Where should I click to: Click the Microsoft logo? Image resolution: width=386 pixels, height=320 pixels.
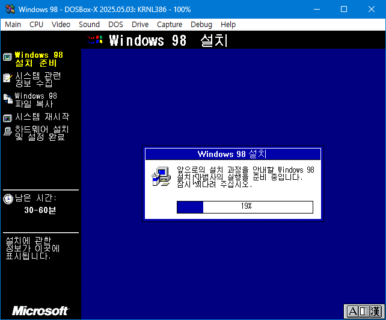click(x=40, y=310)
